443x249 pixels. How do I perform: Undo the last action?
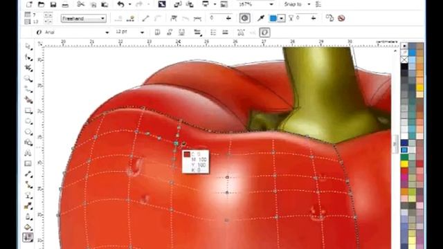121,4
